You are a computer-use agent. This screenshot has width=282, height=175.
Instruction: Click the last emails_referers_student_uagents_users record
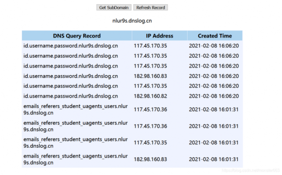(76, 159)
